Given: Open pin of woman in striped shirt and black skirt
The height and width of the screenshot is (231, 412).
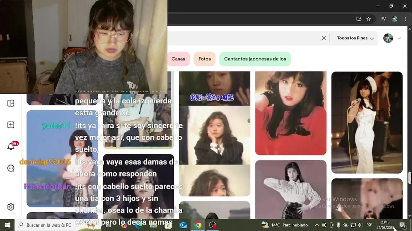Looking at the screenshot, I should click(291, 190).
